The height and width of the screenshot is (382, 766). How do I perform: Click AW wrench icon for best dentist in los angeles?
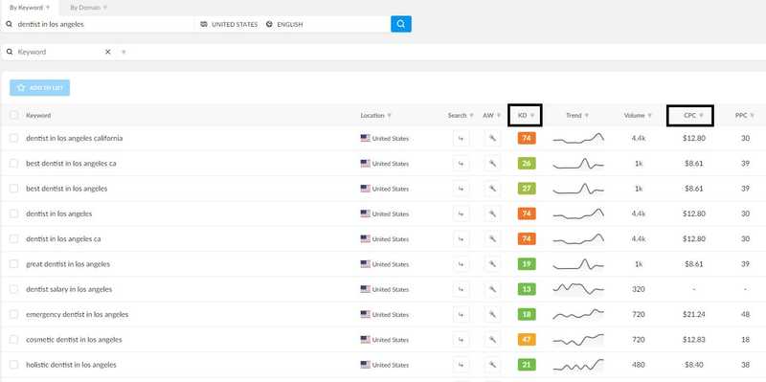492,189
